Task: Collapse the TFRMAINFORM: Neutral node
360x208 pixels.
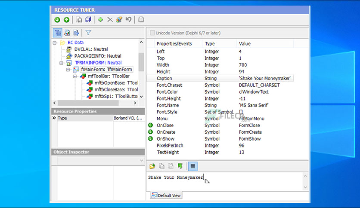Action: [x=61, y=63]
